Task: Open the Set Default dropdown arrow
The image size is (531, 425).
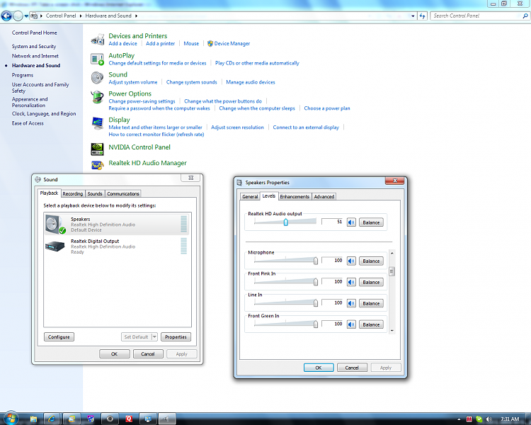Action: point(154,337)
